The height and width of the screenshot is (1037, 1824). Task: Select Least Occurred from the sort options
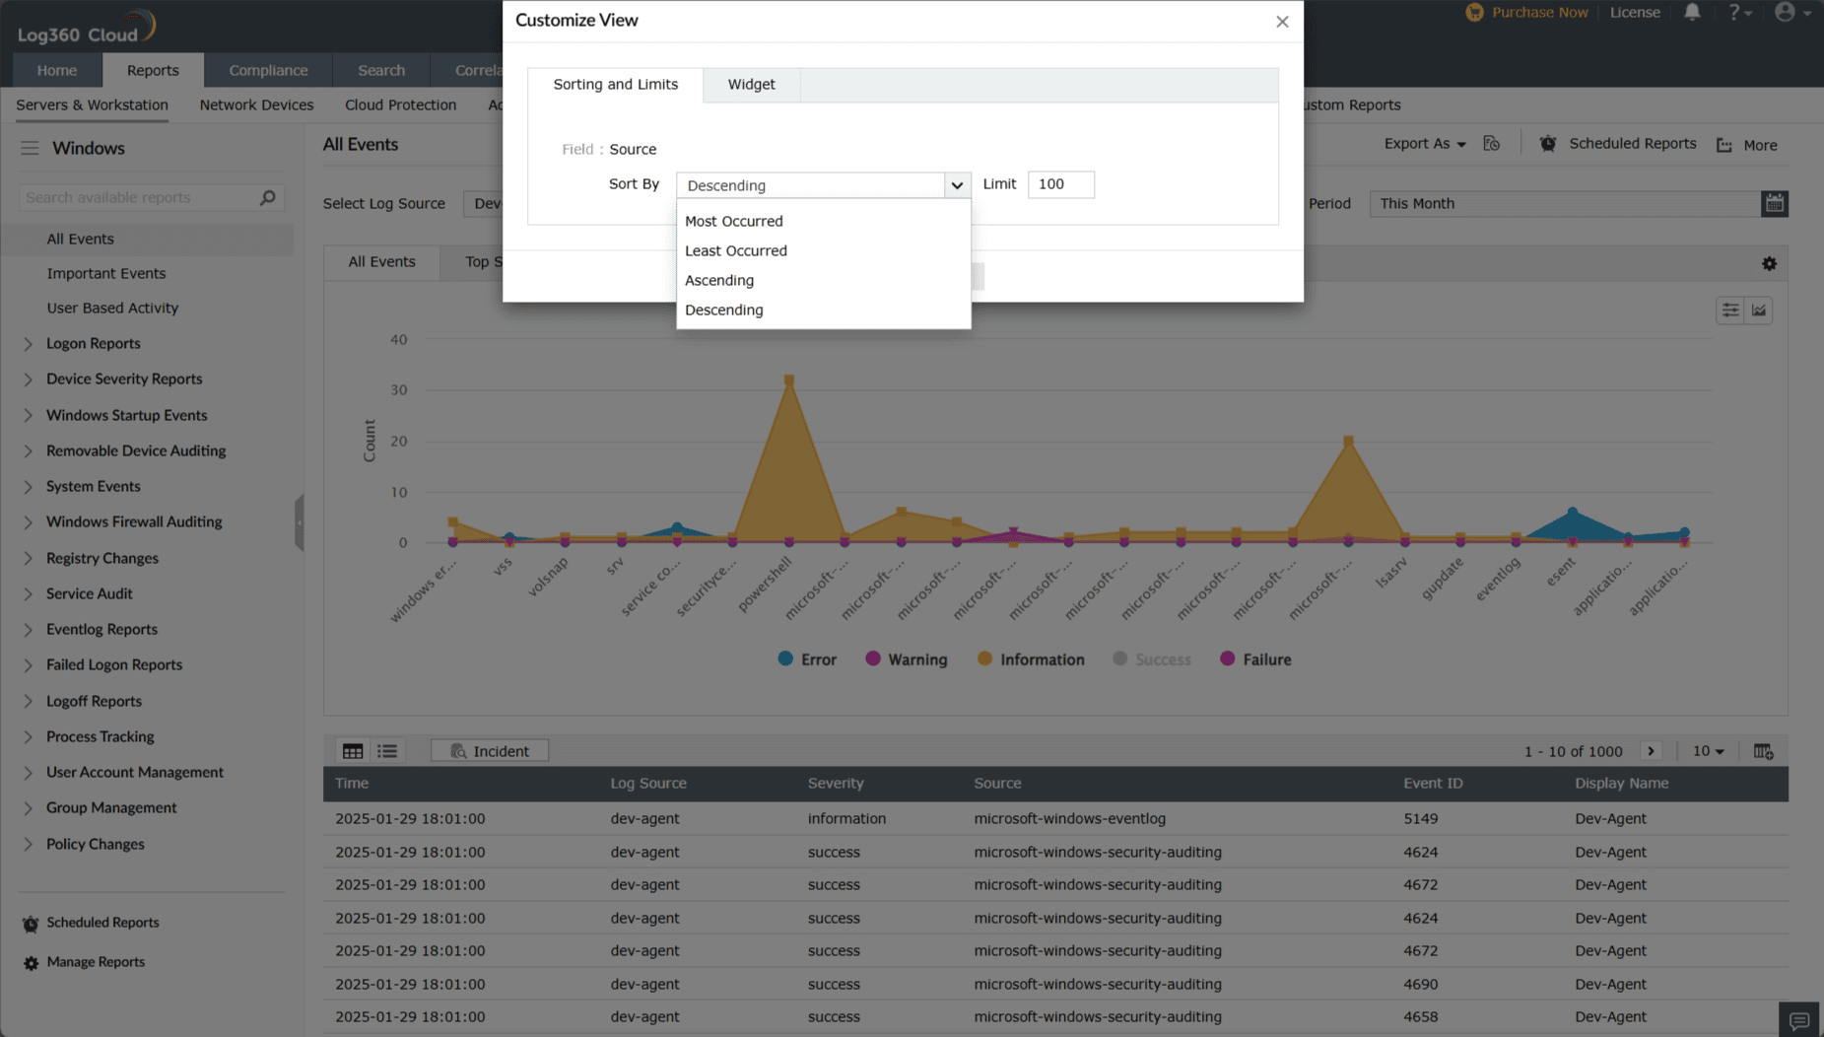coord(735,250)
